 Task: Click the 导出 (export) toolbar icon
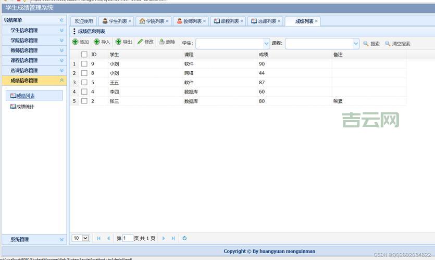pyautogui.click(x=118, y=43)
